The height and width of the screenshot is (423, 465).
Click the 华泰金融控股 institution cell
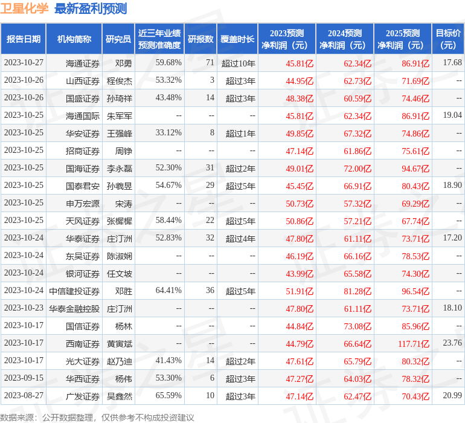[74, 308]
